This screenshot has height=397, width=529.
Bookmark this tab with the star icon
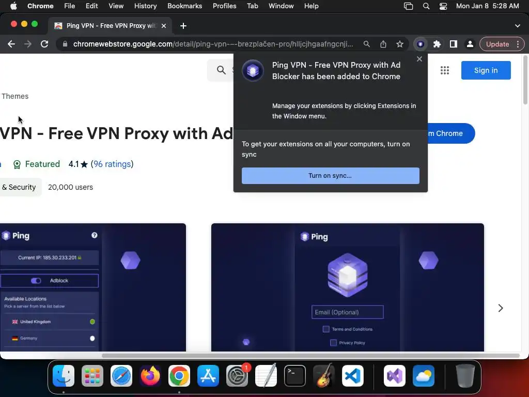tap(400, 44)
